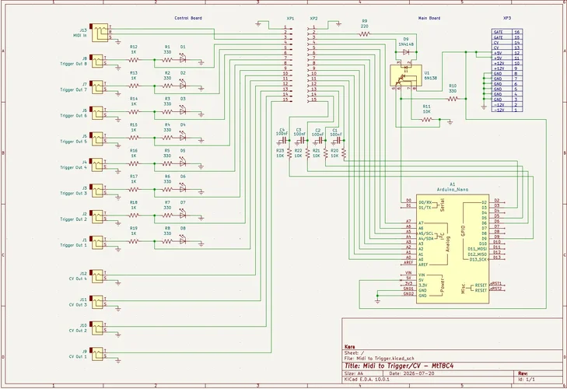Select the C4 100nF capacitor symbol
This screenshot has width=567, height=389.
pos(282,140)
